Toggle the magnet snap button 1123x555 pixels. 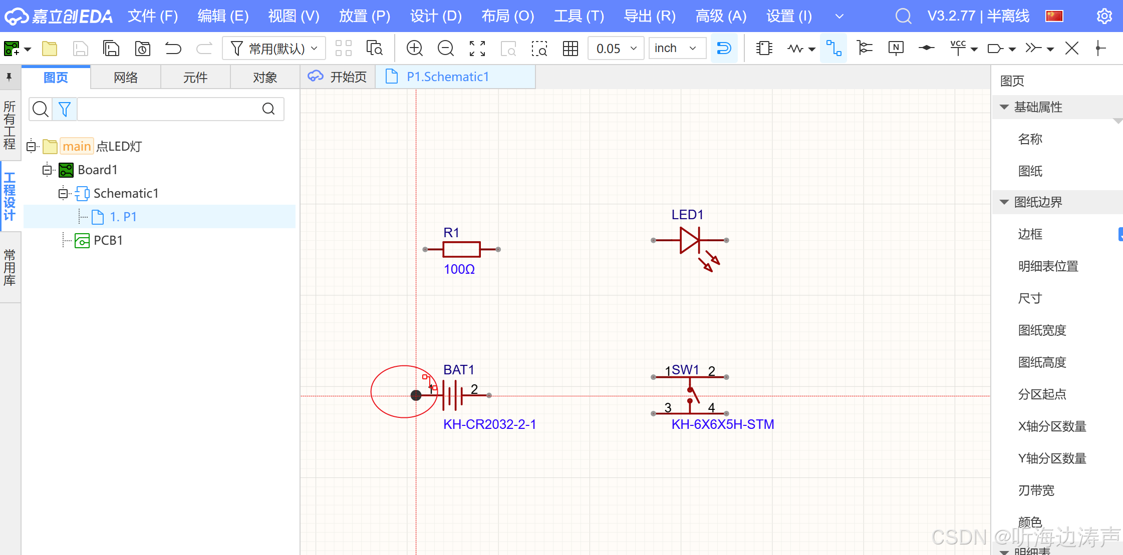tap(724, 49)
